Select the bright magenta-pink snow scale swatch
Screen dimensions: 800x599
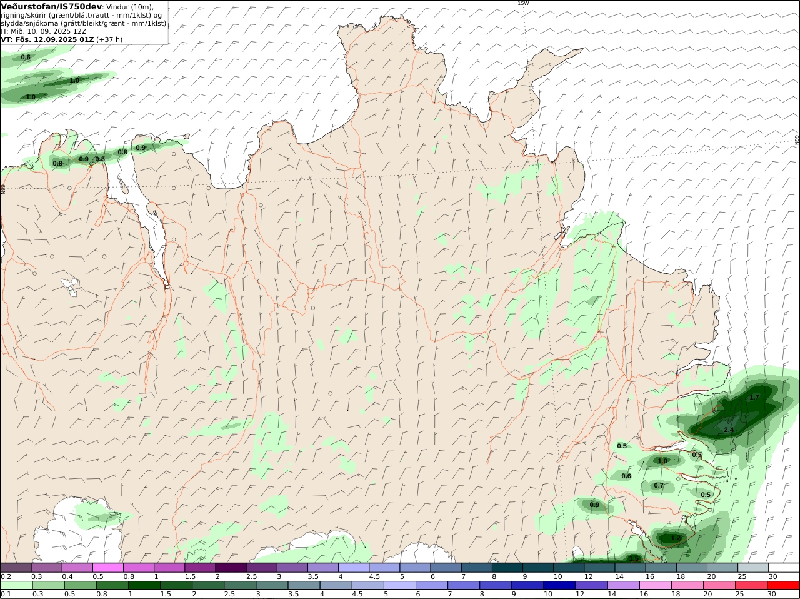pyautogui.click(x=107, y=568)
